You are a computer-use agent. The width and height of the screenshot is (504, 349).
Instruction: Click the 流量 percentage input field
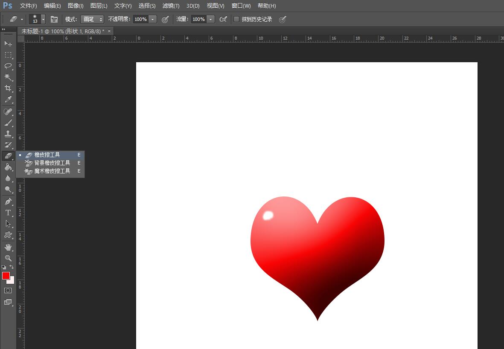pyautogui.click(x=198, y=19)
